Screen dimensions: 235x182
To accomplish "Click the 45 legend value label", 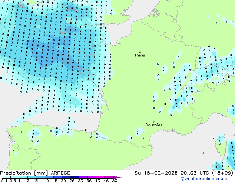I will 106,181.
